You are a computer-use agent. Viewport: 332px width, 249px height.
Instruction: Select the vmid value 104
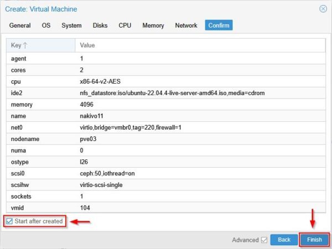tap(85, 207)
